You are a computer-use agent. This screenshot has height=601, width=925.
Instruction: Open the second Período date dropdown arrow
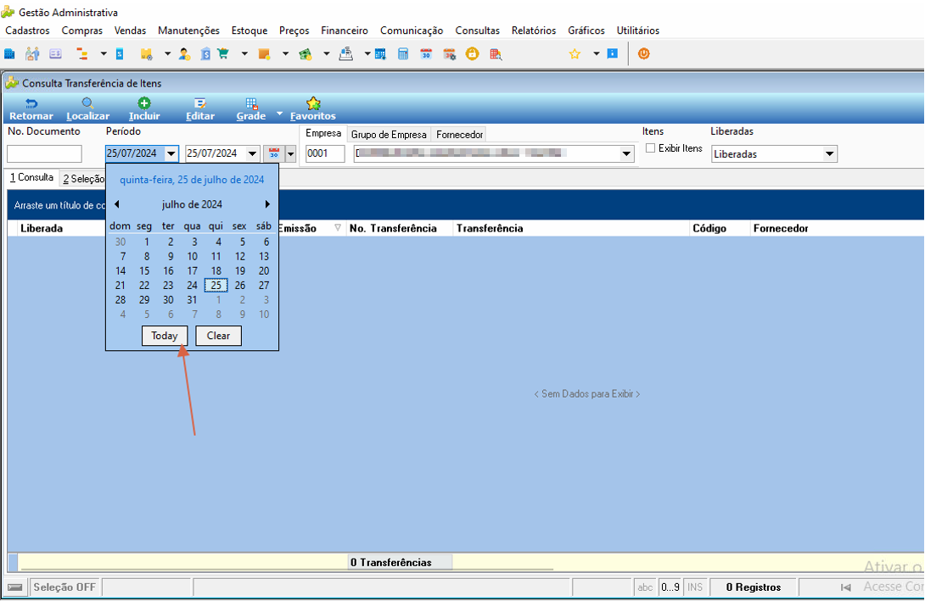pos(253,153)
